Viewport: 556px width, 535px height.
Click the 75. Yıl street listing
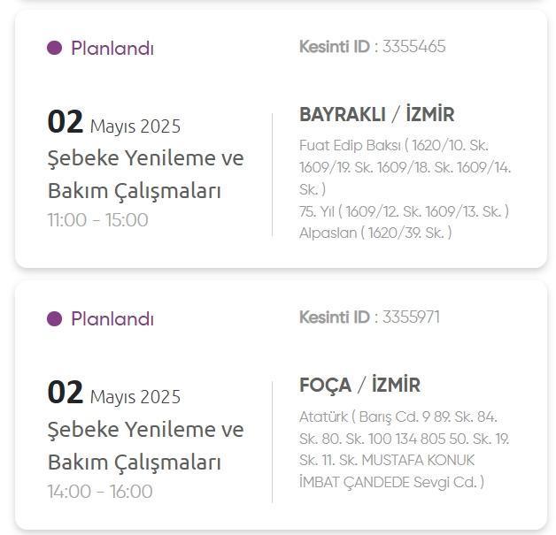click(404, 211)
